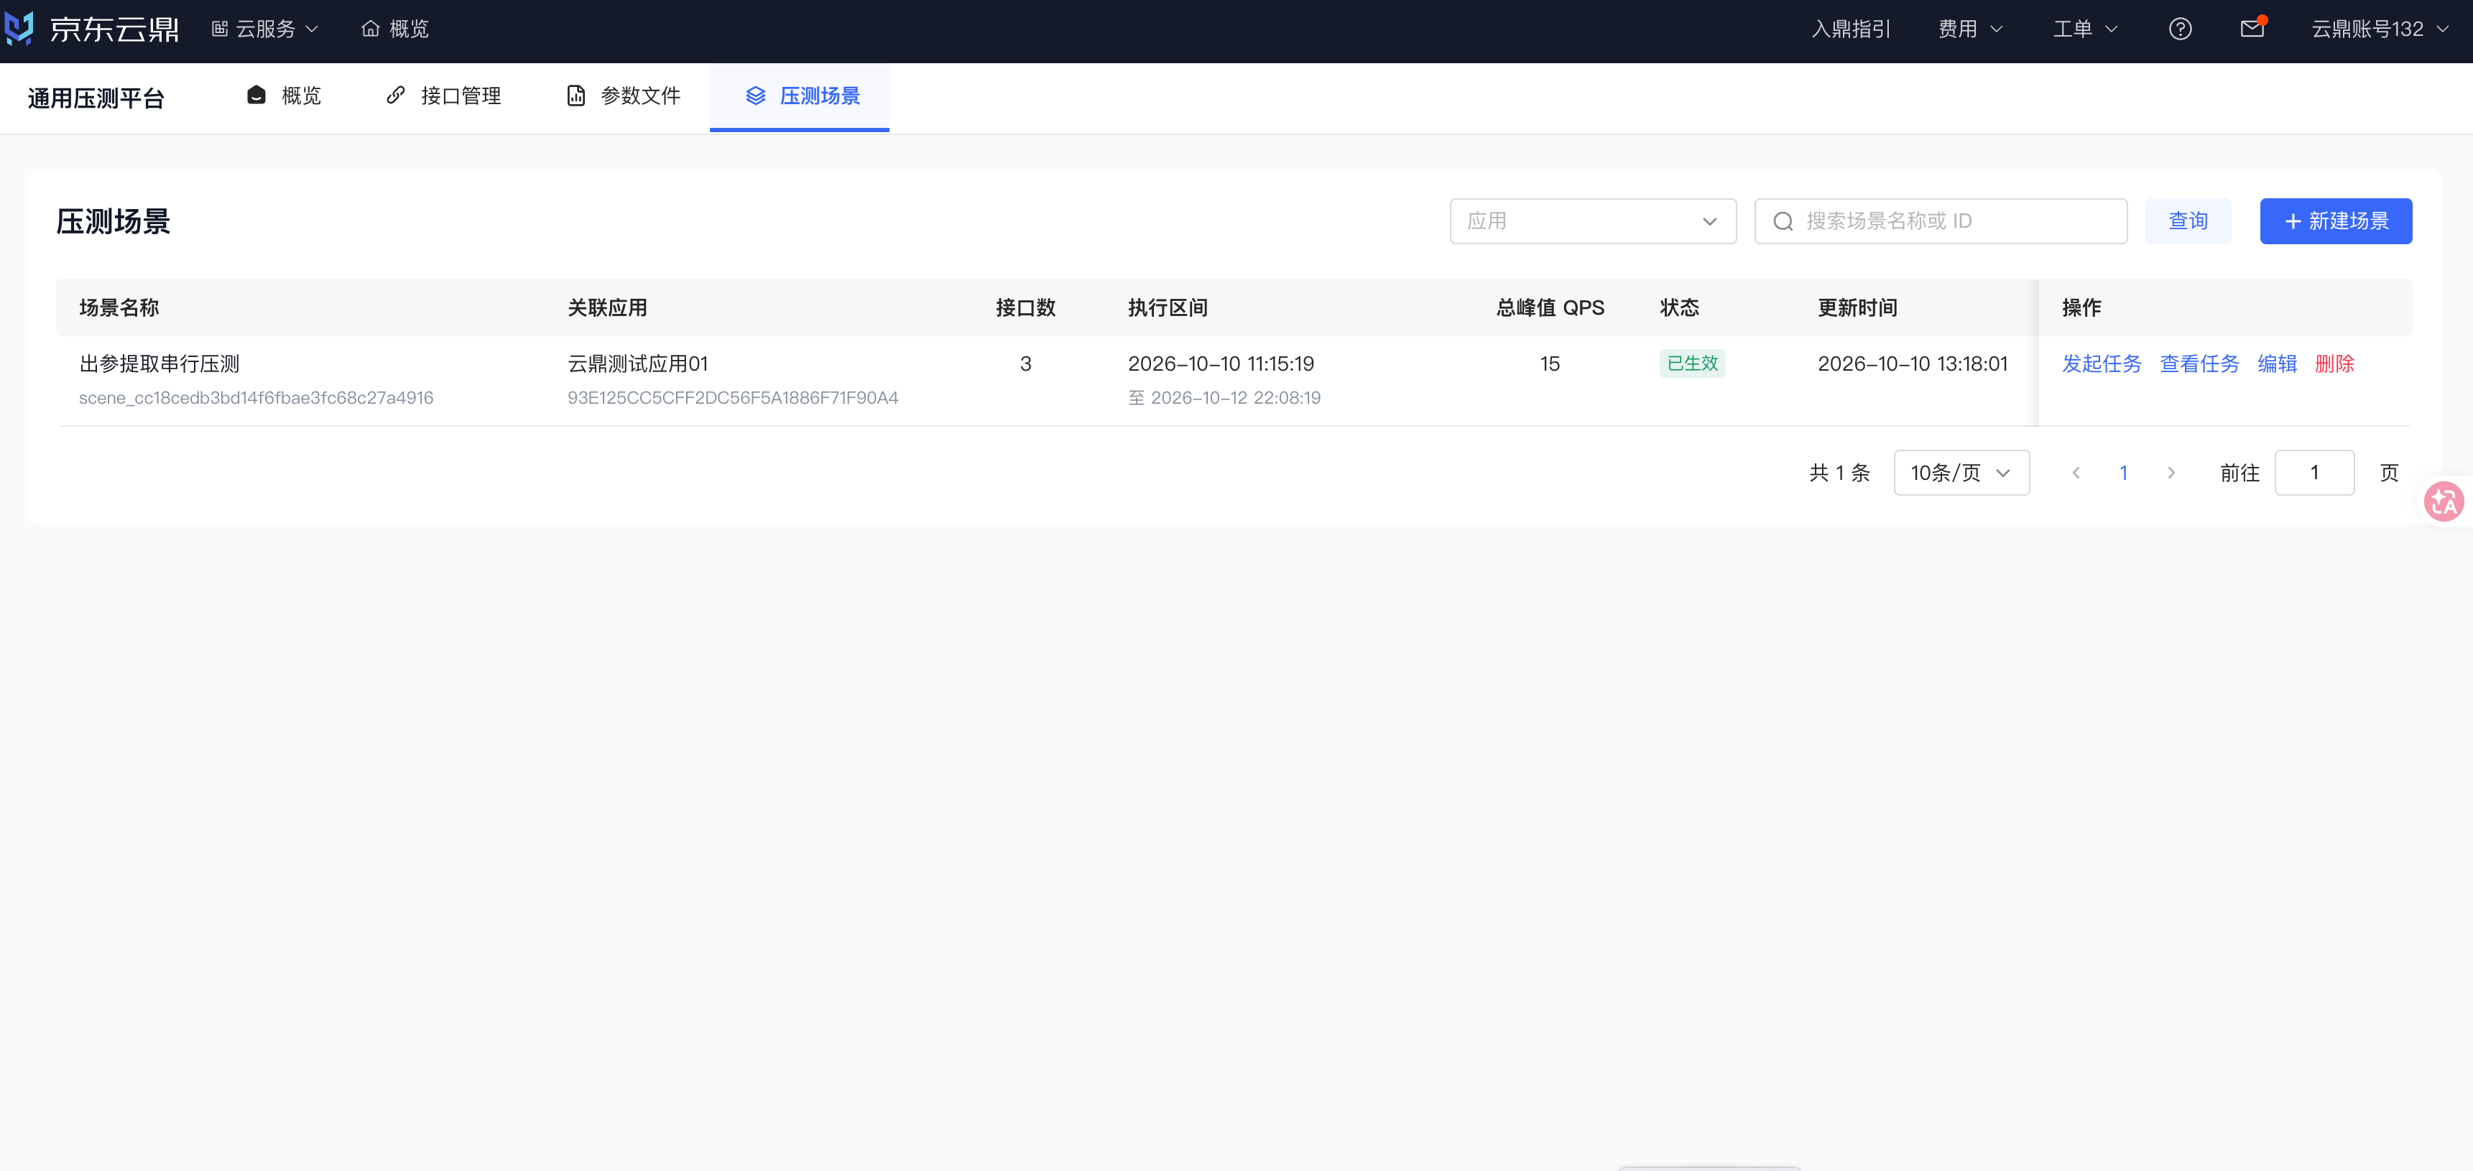Screen dimensions: 2473x1171
Task: Click the 通用压测平台 title
Action: (x=96, y=98)
